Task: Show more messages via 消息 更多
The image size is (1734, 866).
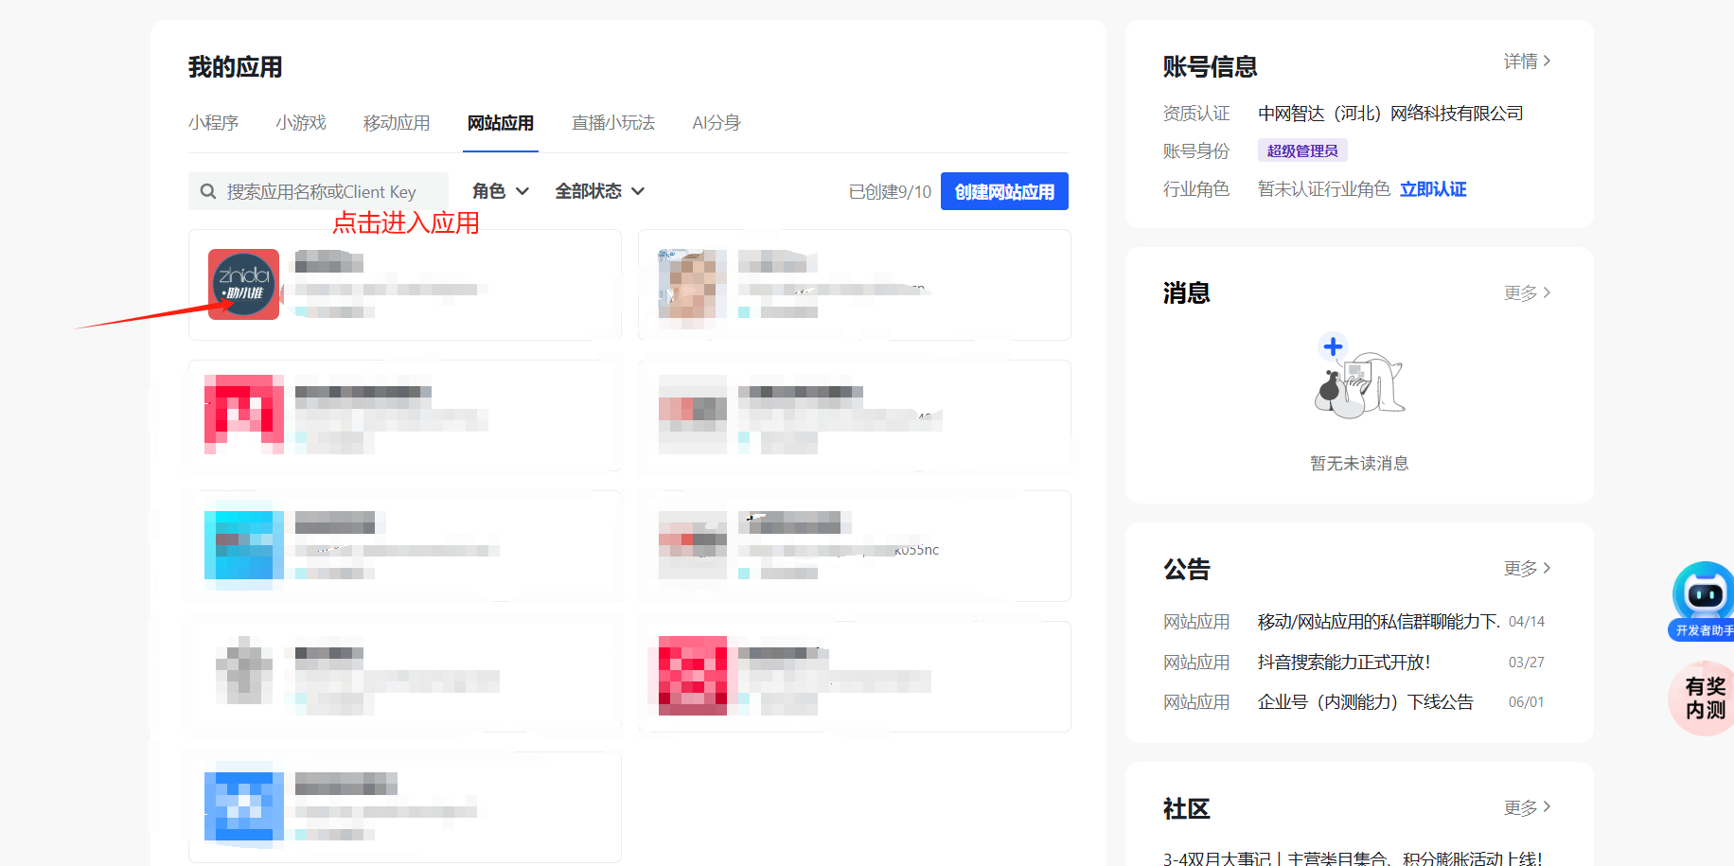Action: coord(1526,293)
